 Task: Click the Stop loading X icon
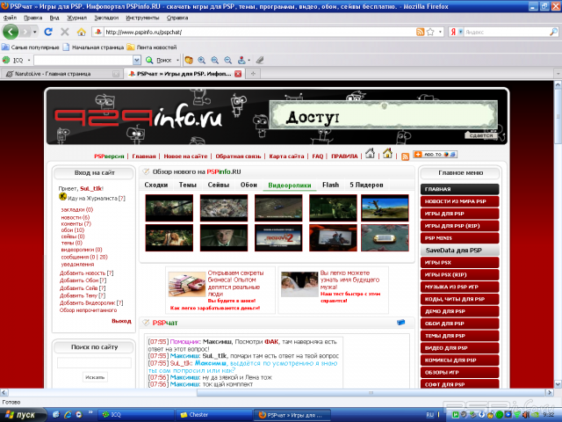(64, 32)
